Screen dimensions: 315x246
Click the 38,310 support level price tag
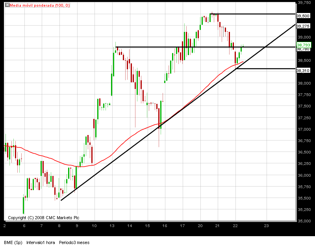coord(303,70)
